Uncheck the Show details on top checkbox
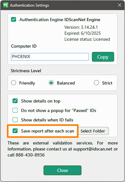The width and height of the screenshot is (125, 182). (x=15, y=101)
